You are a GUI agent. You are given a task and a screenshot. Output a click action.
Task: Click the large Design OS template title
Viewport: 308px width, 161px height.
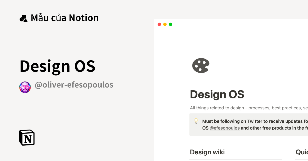(57, 66)
